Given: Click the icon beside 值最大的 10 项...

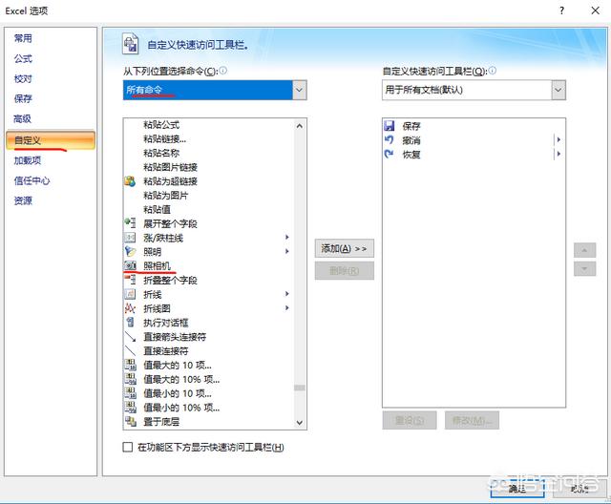Looking at the screenshot, I should point(130,365).
